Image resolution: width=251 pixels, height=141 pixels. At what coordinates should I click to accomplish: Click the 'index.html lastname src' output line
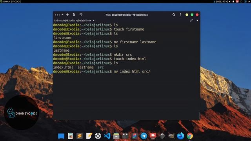[x=78, y=67]
